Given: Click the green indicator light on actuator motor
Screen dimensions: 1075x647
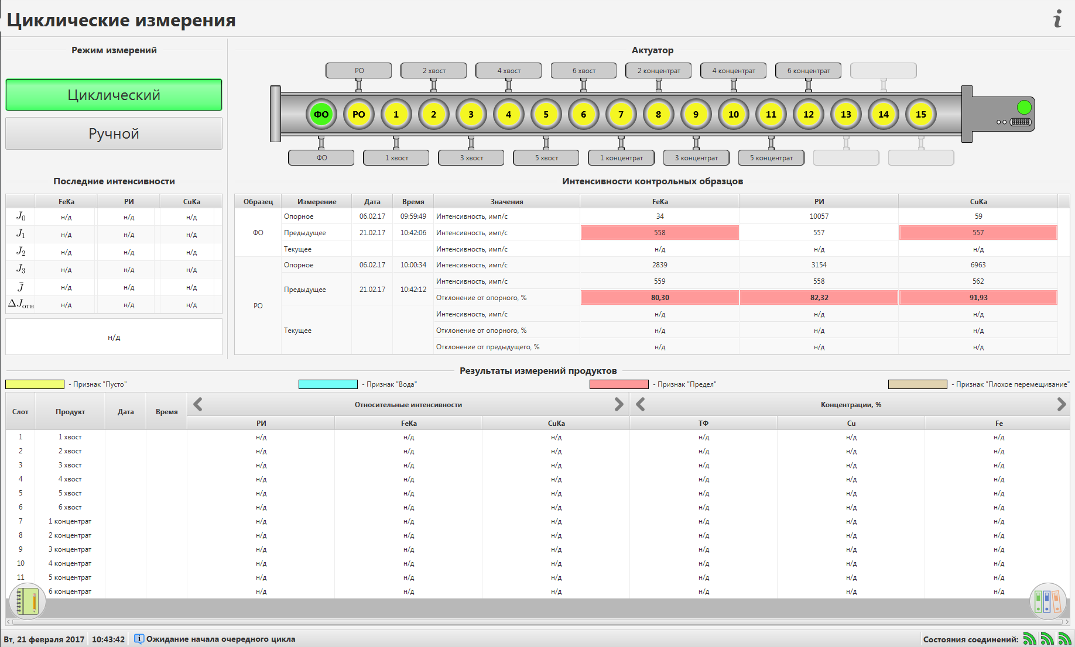Looking at the screenshot, I should [x=1024, y=107].
